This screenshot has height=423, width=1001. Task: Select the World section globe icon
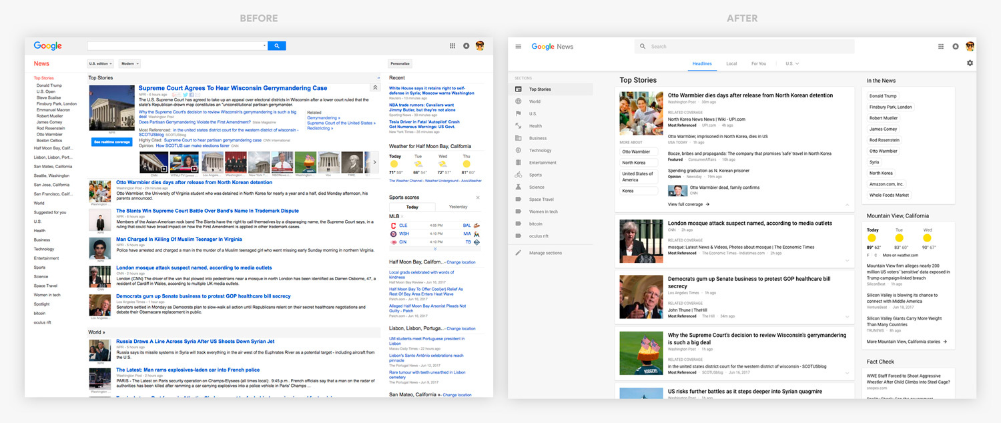tap(519, 101)
